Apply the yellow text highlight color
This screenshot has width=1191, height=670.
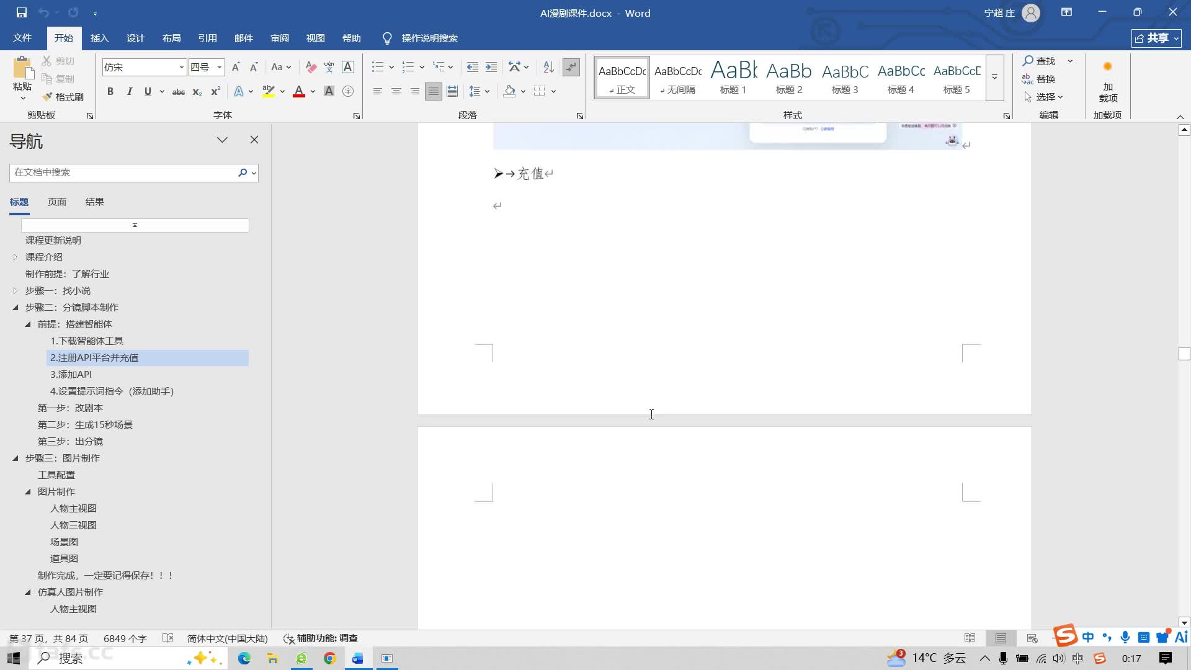pyautogui.click(x=268, y=91)
